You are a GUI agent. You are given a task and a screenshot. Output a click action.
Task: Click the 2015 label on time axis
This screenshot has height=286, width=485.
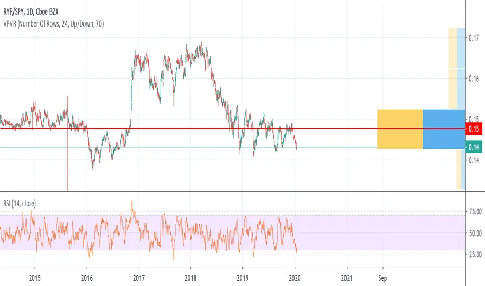pyautogui.click(x=35, y=278)
